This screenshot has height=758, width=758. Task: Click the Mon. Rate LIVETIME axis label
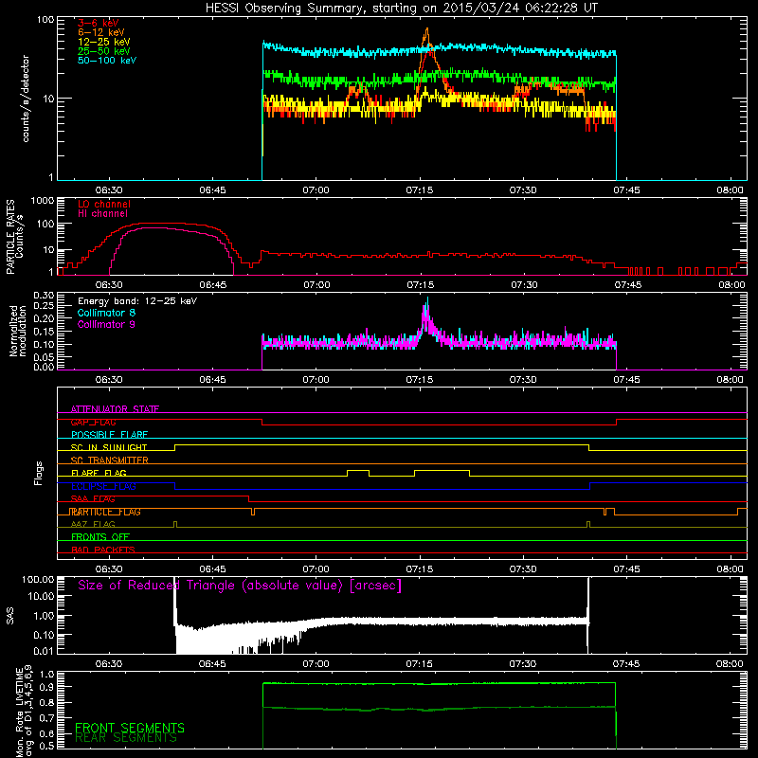[24, 711]
